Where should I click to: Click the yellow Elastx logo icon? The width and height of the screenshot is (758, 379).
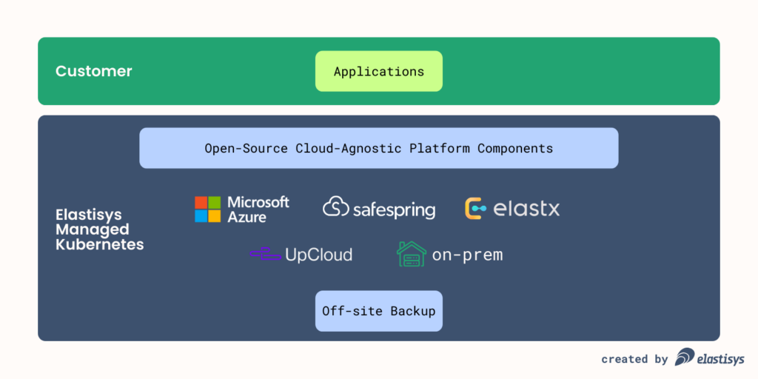(475, 209)
